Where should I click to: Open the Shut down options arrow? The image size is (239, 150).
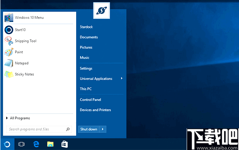[x=103, y=129]
